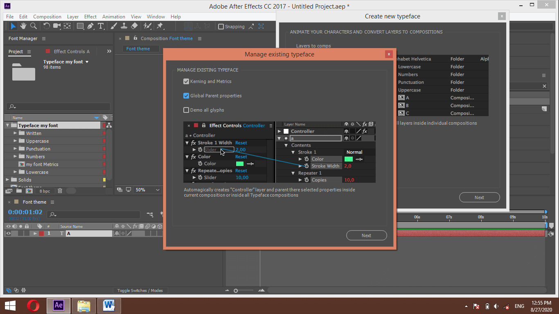Screen dimensions: 559x314
Task: Enable the Demo all glyphs checkbox
Action: coord(186,110)
